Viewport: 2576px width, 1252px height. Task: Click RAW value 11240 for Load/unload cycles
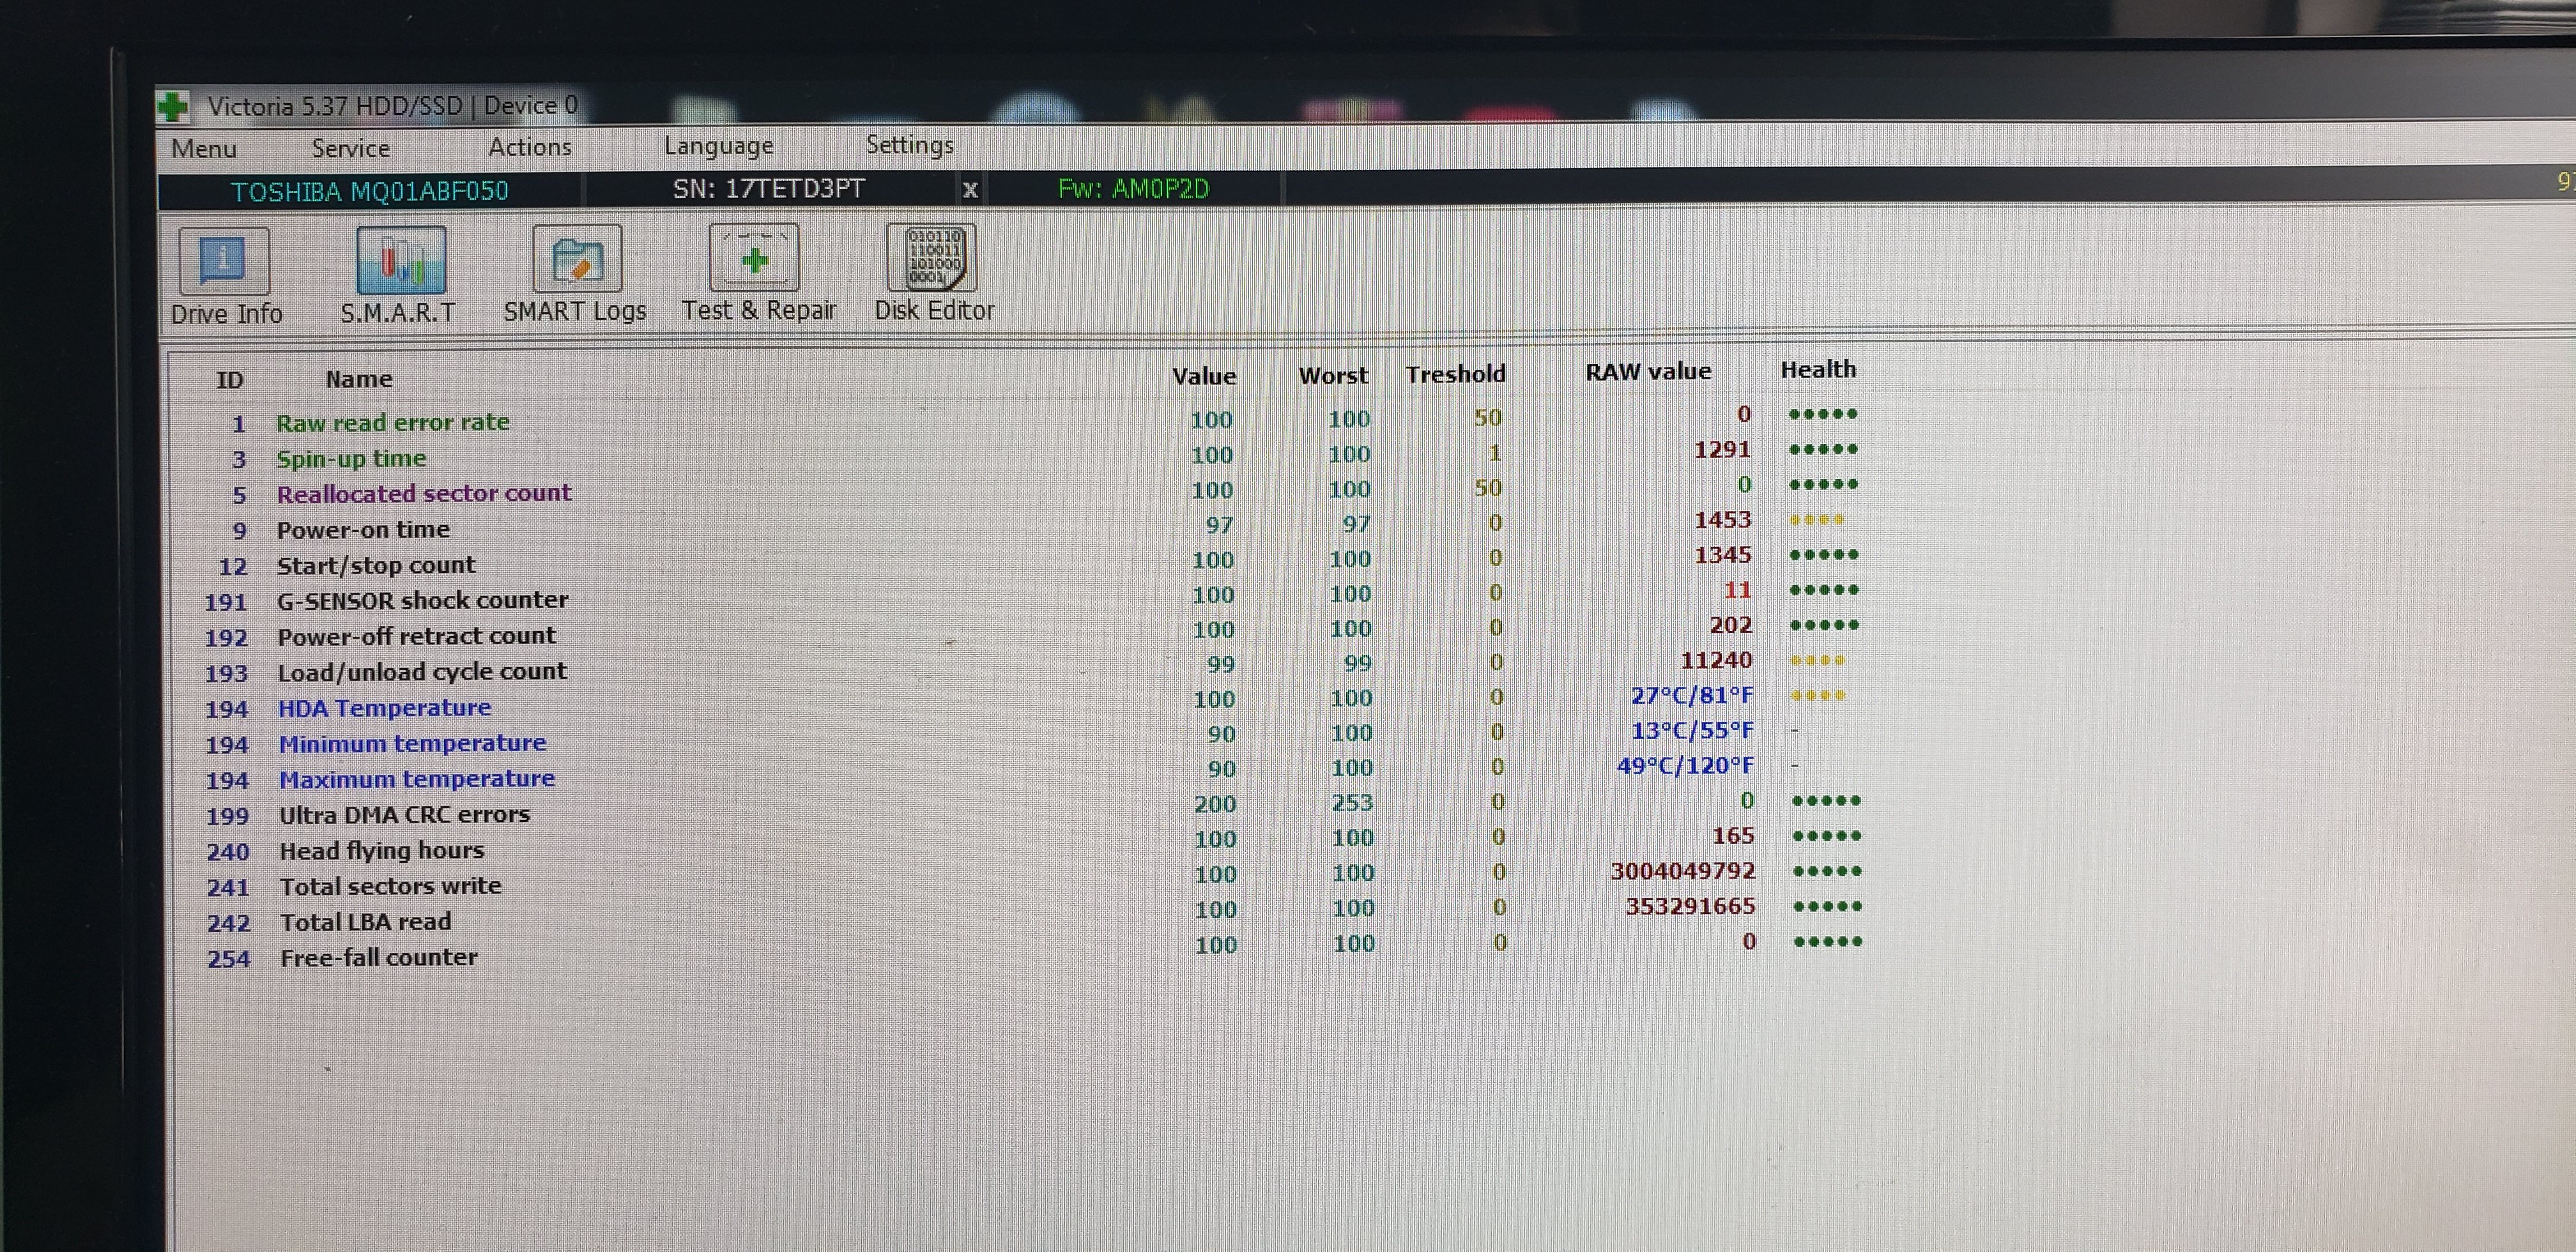click(1716, 660)
